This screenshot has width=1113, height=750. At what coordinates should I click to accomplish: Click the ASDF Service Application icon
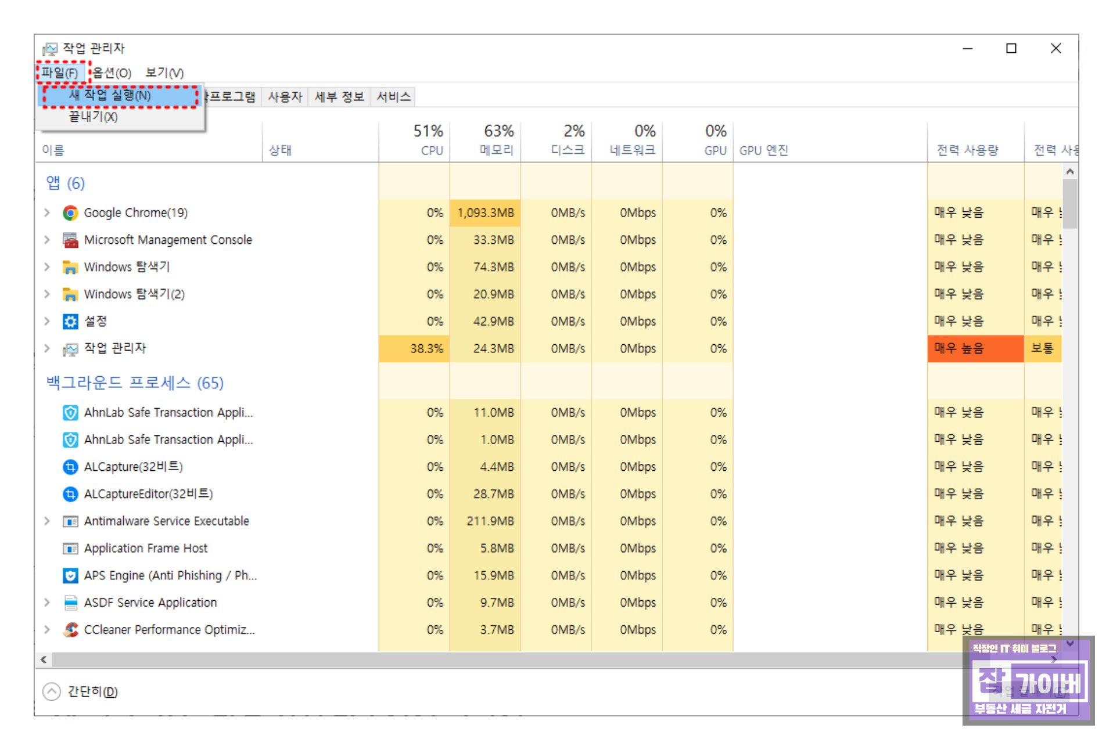click(70, 603)
